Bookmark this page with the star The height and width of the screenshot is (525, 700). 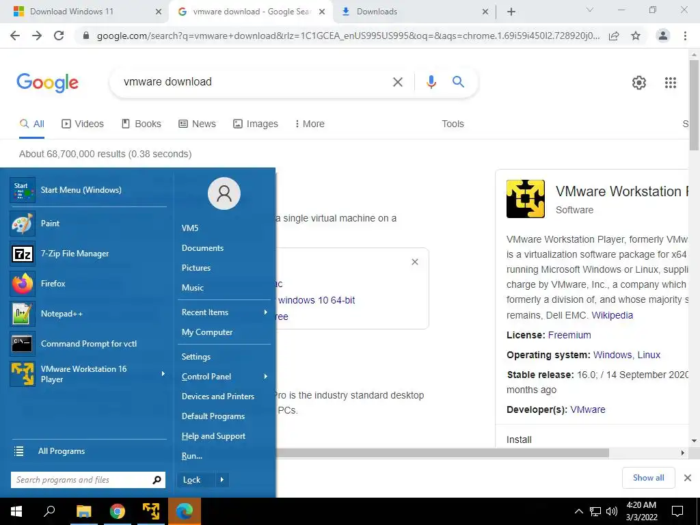635,36
